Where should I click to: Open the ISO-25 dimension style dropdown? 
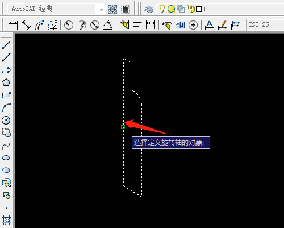coord(265,24)
